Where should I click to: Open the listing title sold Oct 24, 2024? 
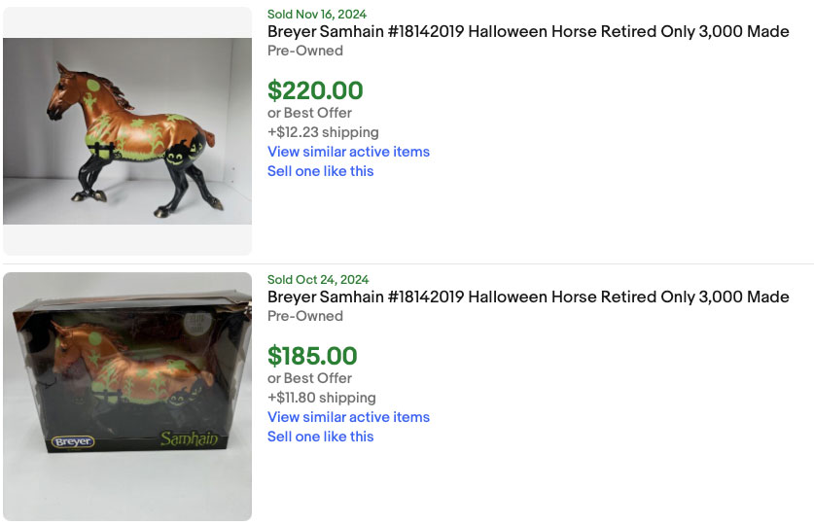tap(528, 297)
